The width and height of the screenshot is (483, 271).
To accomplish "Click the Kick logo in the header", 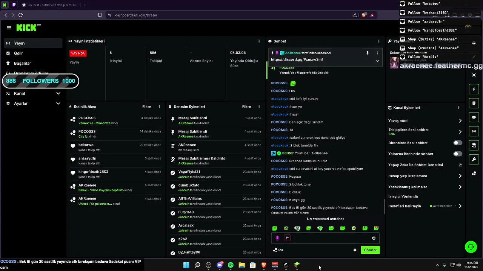I will coord(28,27).
